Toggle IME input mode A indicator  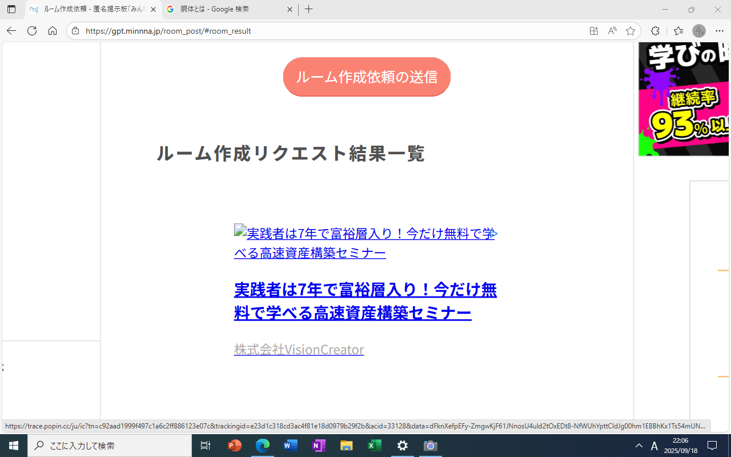[x=654, y=446]
